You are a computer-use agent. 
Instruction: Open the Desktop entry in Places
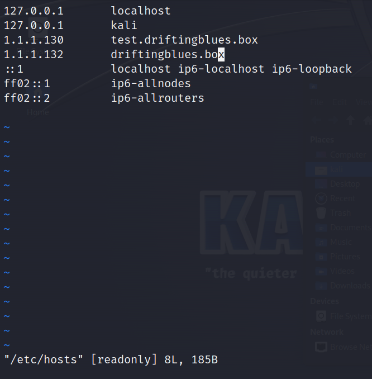[345, 184]
